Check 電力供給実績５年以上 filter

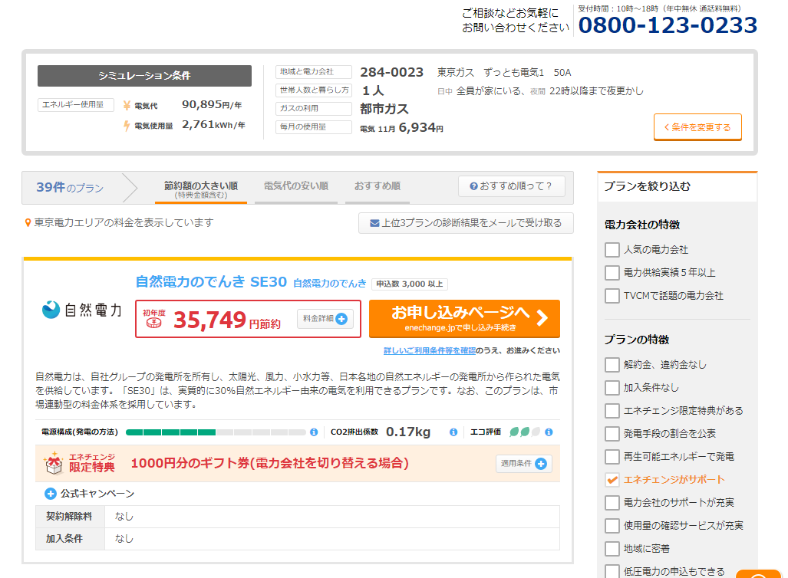tap(612, 273)
